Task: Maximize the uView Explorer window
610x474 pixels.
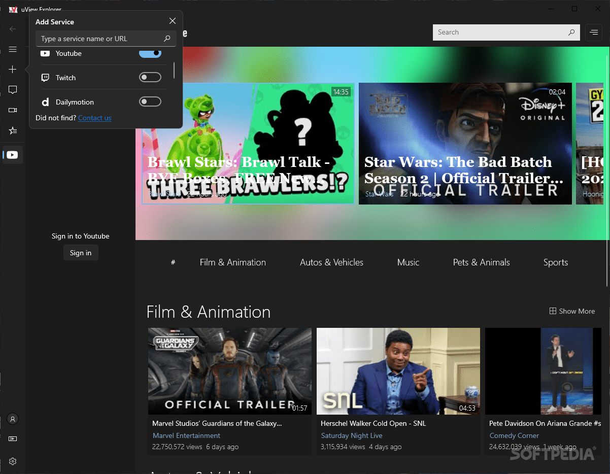Action: (574, 9)
